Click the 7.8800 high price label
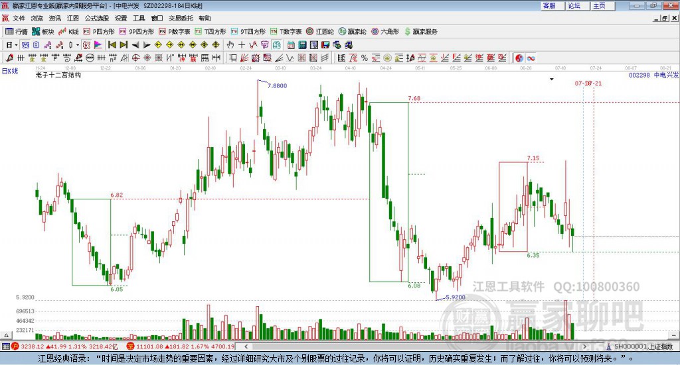This screenshot has width=680, height=365. 277,85
